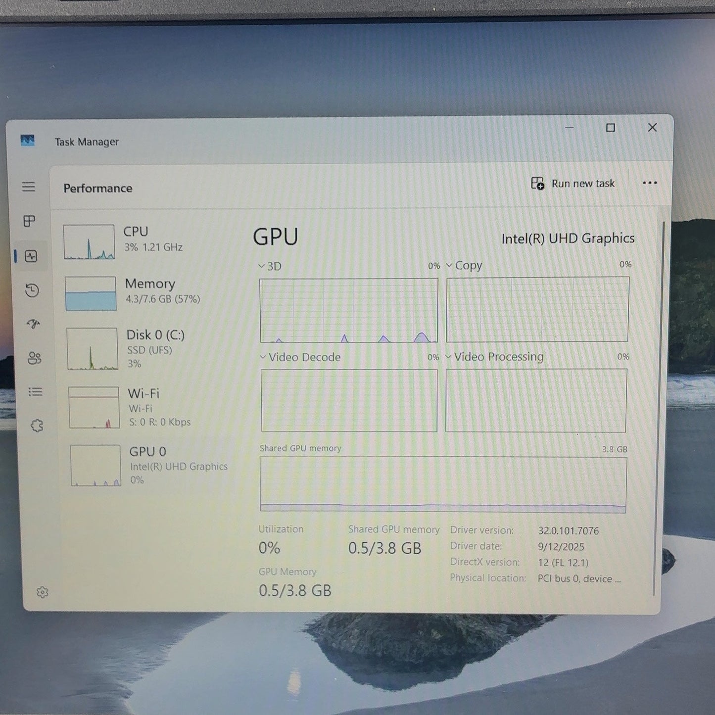Click the Performance page heading
The image size is (715, 715).
(x=98, y=188)
